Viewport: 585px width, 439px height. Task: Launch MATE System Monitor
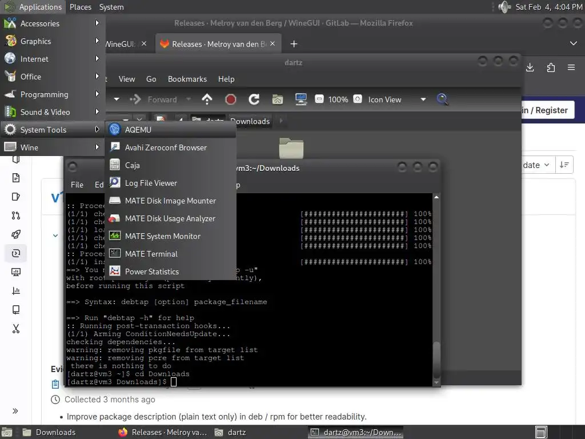170,236
